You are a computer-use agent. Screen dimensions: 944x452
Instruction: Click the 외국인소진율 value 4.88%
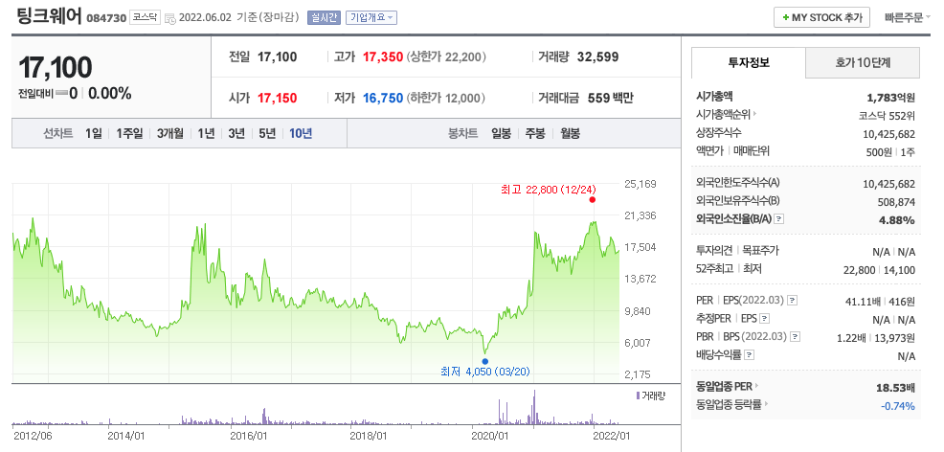click(x=897, y=220)
